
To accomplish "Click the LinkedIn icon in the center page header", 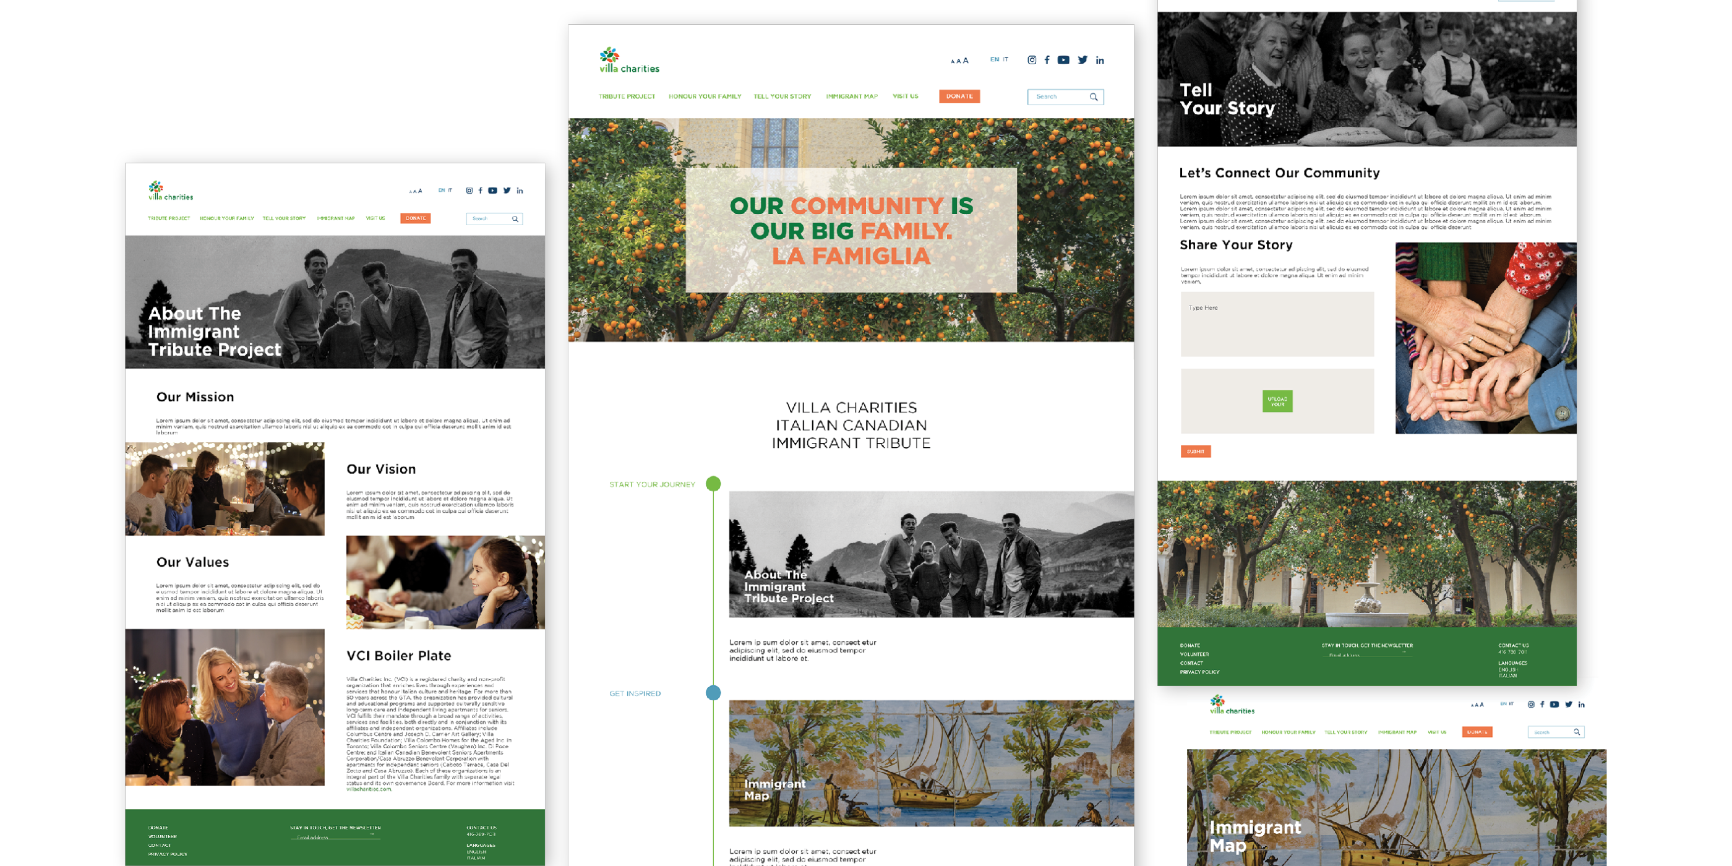I will (1100, 61).
